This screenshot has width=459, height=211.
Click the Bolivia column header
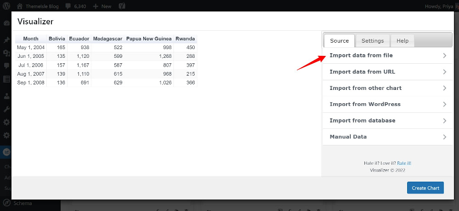pos(57,39)
